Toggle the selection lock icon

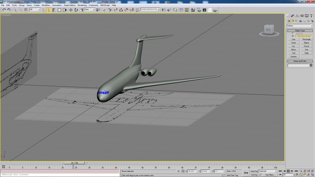pos(178,171)
